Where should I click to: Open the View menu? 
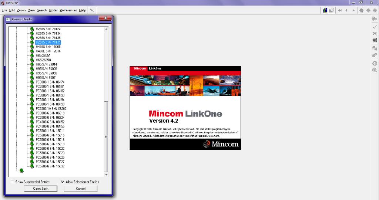(31, 10)
